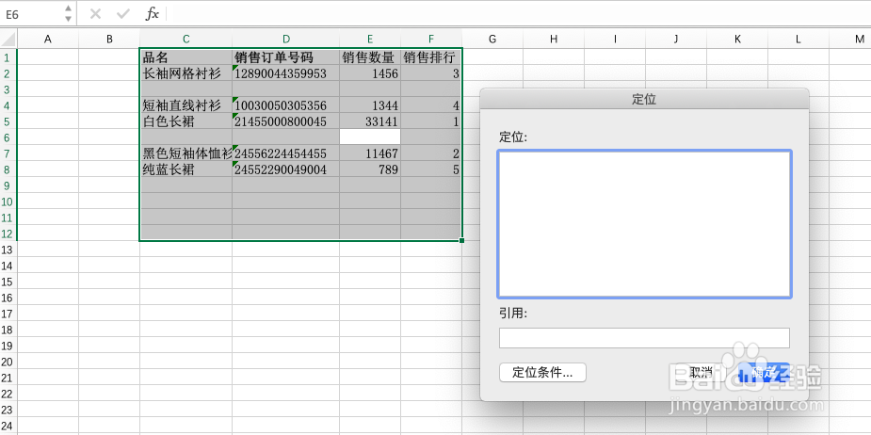Click order number 21455000800045
871x435 pixels.
(286, 121)
